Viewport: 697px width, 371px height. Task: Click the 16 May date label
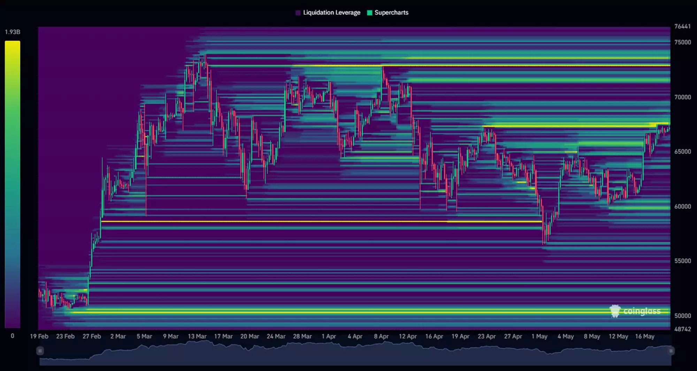(644, 337)
